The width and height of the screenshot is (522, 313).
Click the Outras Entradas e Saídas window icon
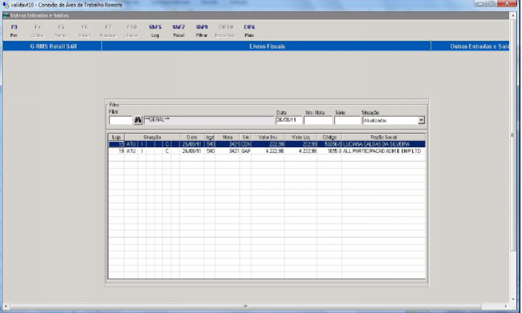tap(6, 16)
